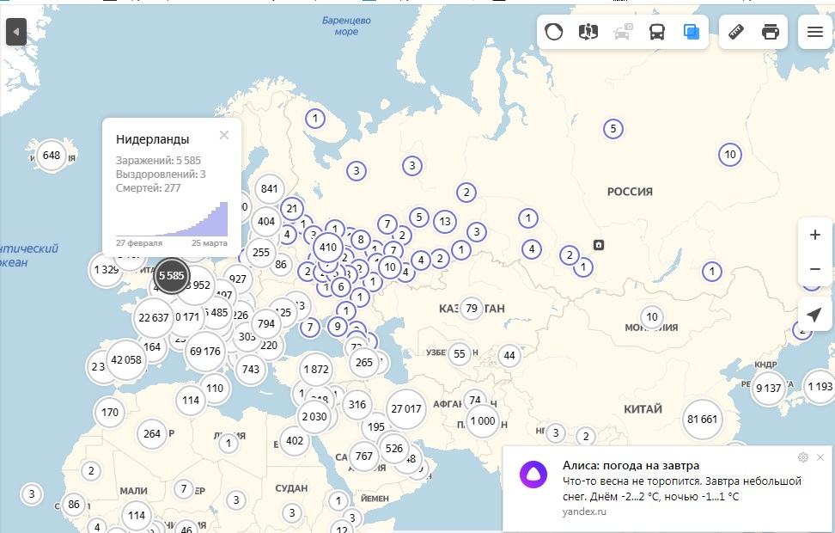The image size is (835, 533).
Task: Open Alisa notification settings gear
Action: tap(803, 457)
